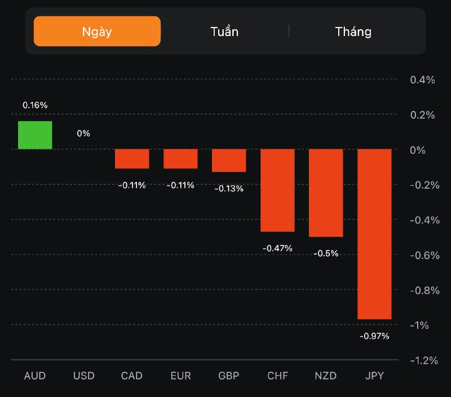The width and height of the screenshot is (451, 397).
Task: Switch to the Tuần tab
Action: click(x=224, y=31)
